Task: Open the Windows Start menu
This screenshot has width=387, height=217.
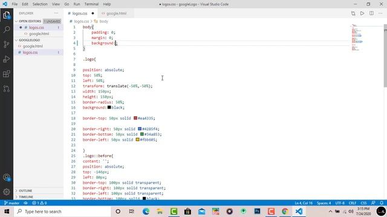Action: tap(7, 212)
